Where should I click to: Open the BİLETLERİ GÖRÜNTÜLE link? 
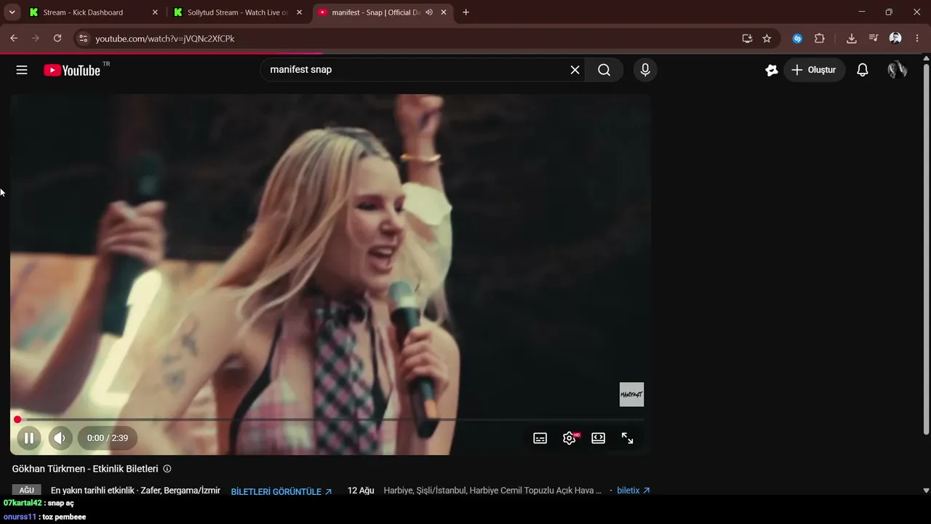pos(281,491)
